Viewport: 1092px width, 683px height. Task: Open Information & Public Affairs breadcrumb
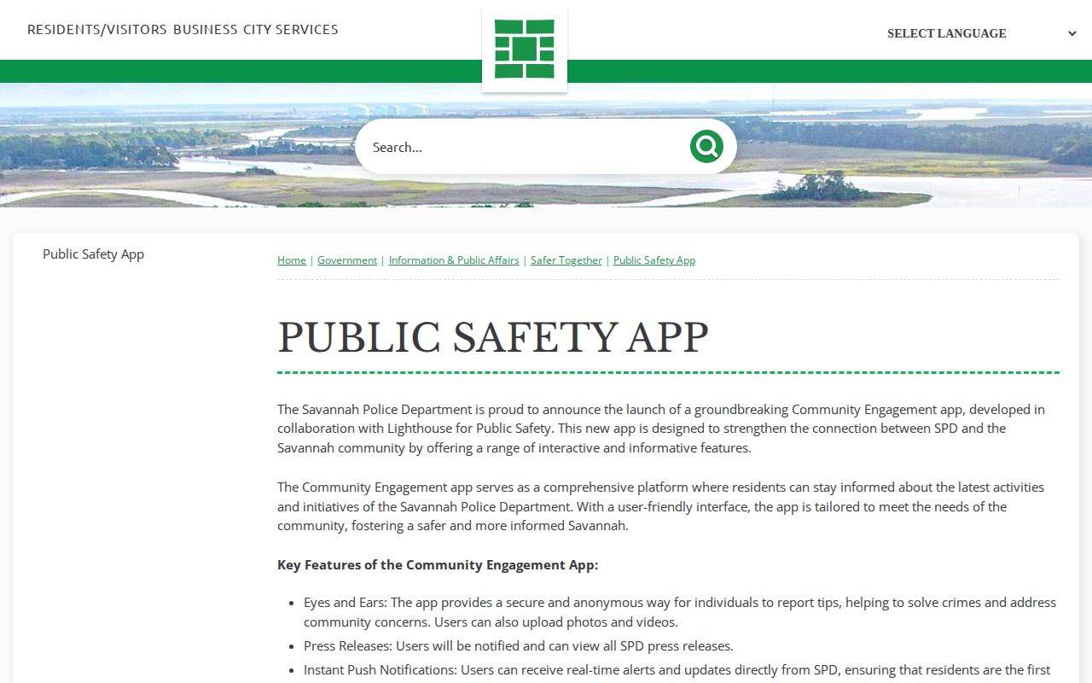coord(454,260)
